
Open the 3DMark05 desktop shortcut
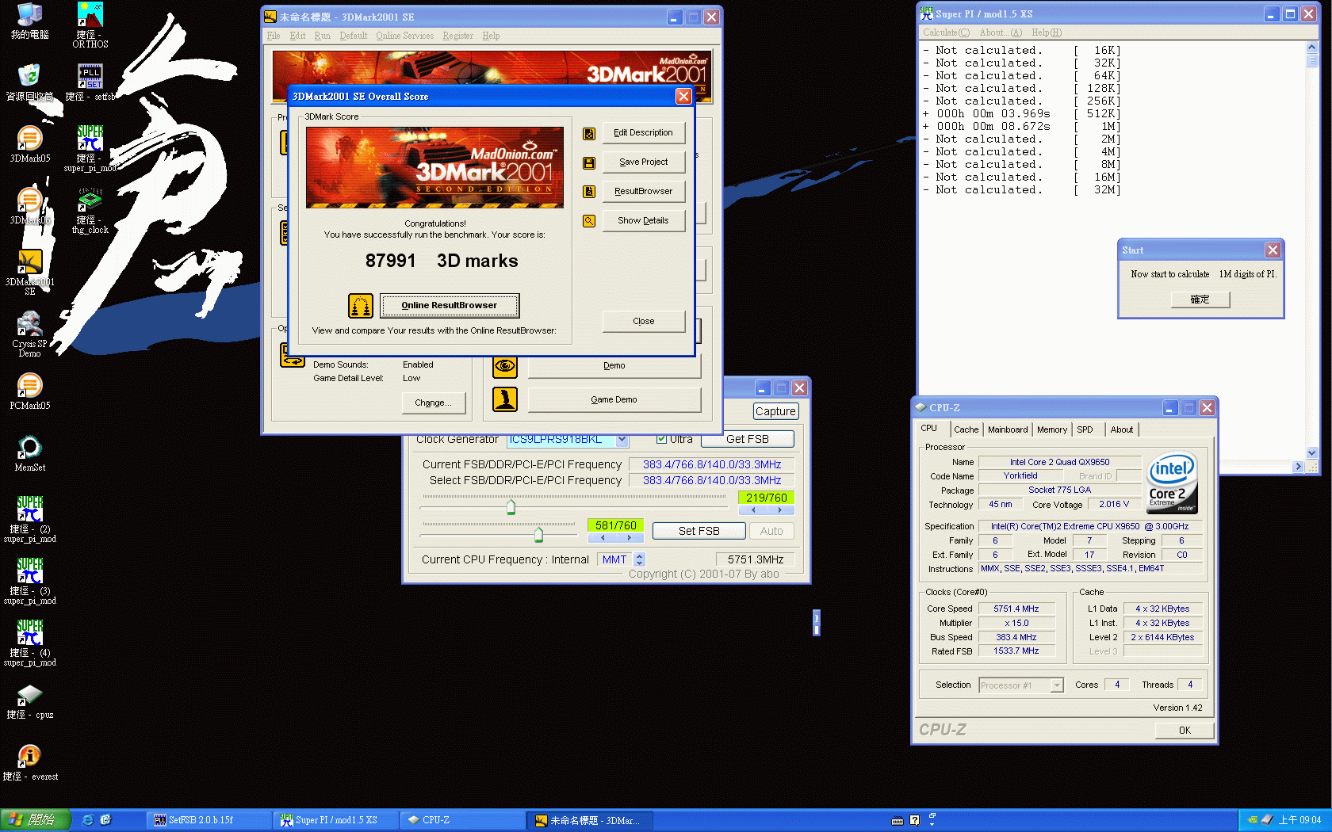(x=29, y=144)
